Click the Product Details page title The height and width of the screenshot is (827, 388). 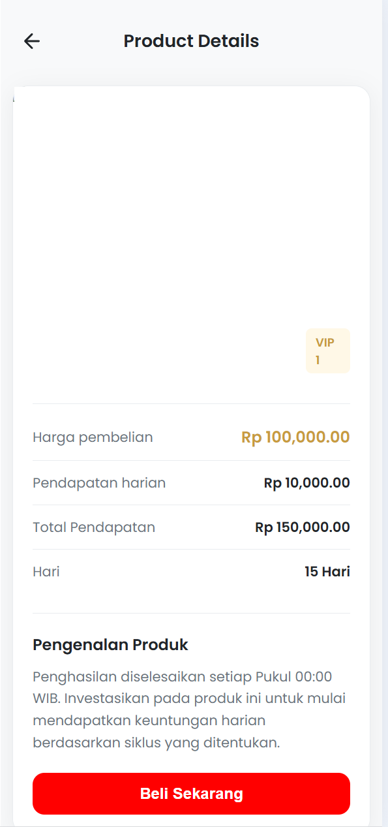[191, 41]
